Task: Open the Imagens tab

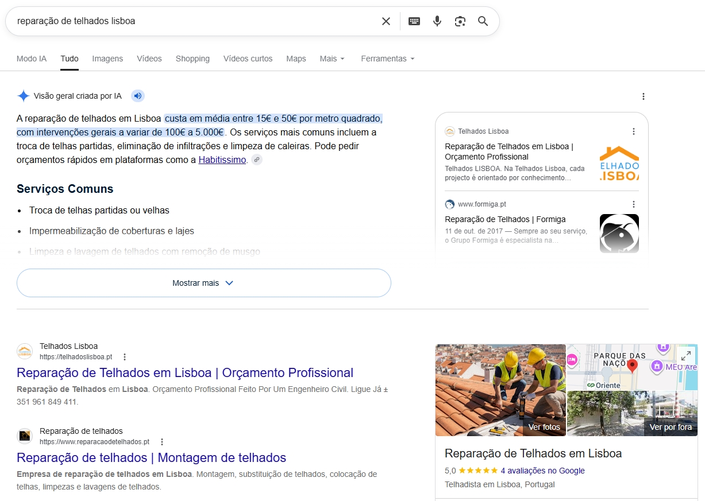Action: 107,59
